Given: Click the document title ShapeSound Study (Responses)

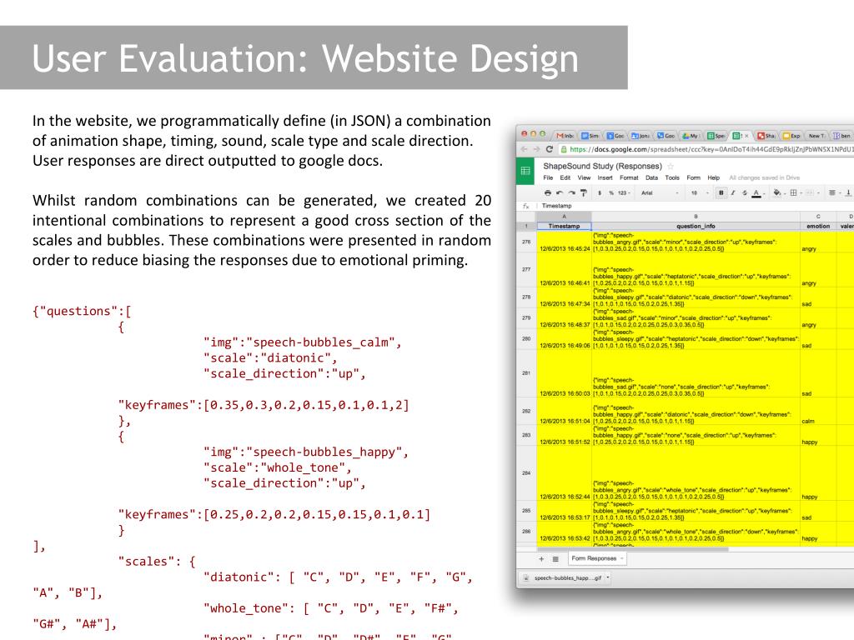Looking at the screenshot, I should [602, 166].
